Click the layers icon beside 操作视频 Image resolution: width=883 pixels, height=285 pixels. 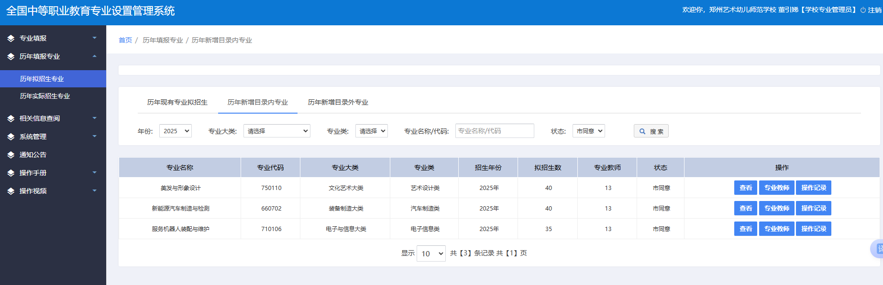[x=11, y=191]
